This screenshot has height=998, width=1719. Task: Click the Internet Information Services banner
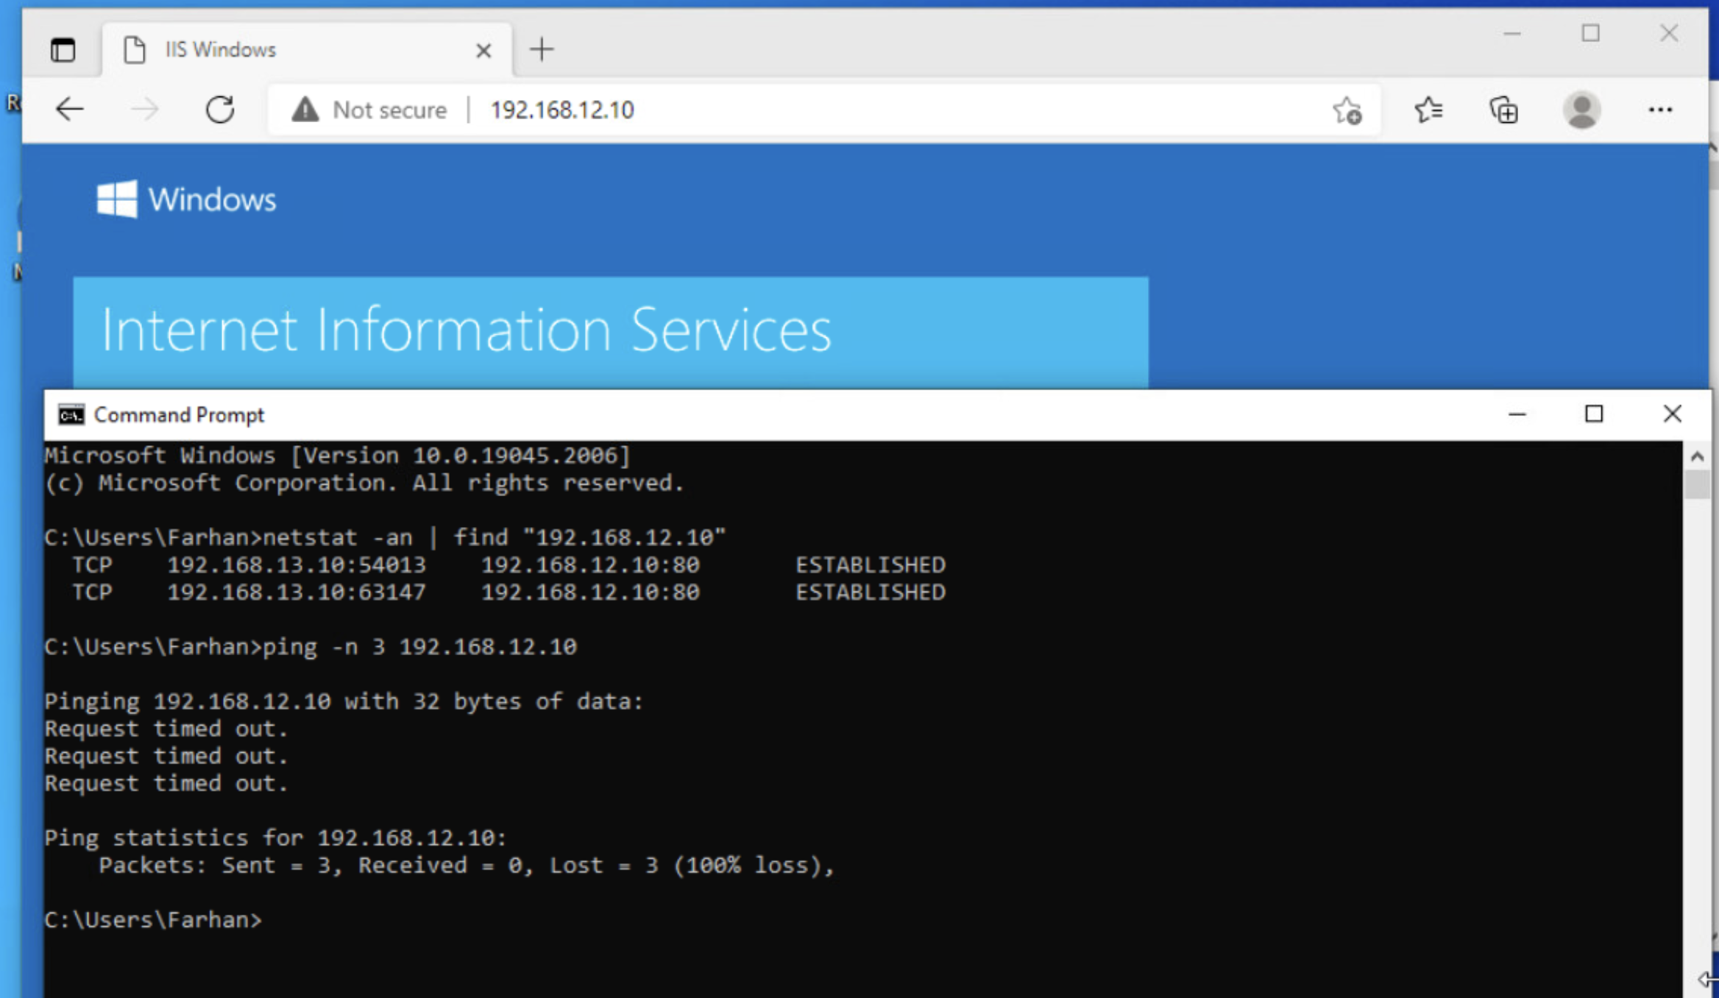611,331
